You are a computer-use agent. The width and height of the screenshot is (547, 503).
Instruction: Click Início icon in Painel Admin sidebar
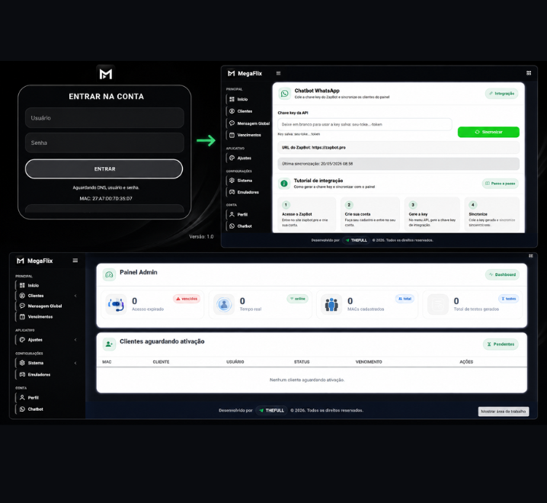click(22, 285)
